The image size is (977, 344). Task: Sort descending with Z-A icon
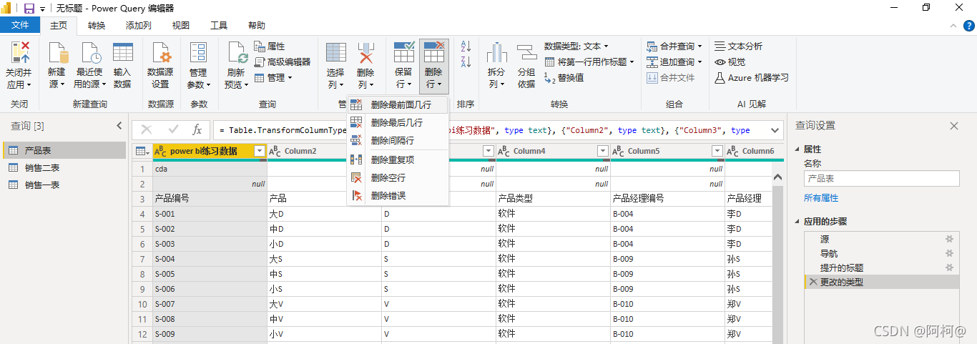click(x=466, y=62)
